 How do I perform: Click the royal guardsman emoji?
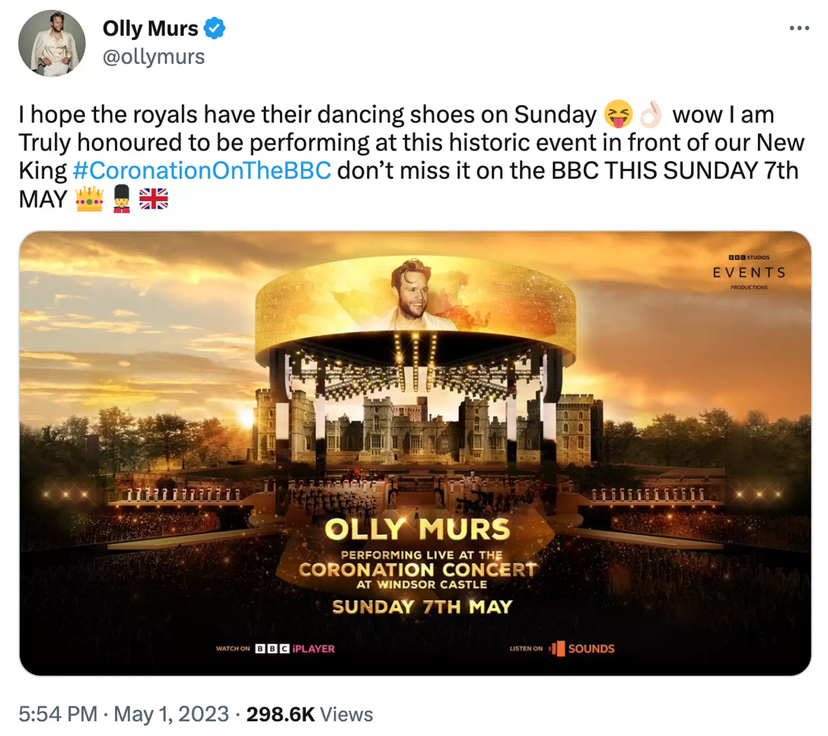121,199
